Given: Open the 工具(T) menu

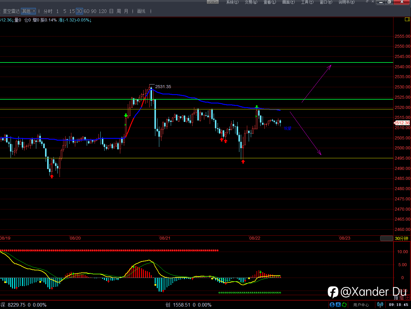Looking at the screenshot, I should click(x=307, y=2).
